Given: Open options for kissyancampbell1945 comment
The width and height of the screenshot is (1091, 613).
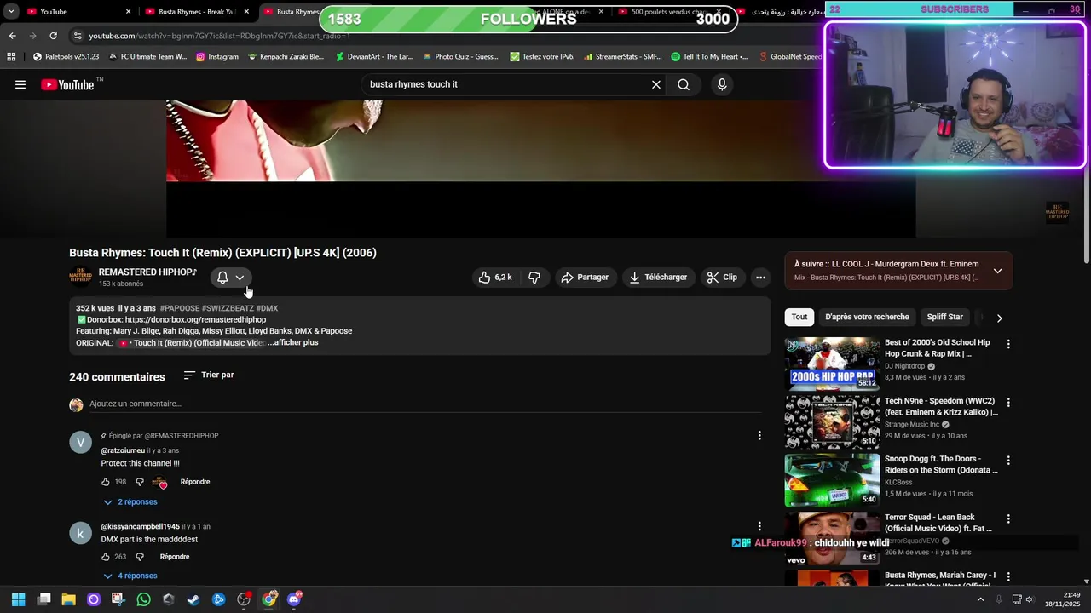Looking at the screenshot, I should (759, 527).
